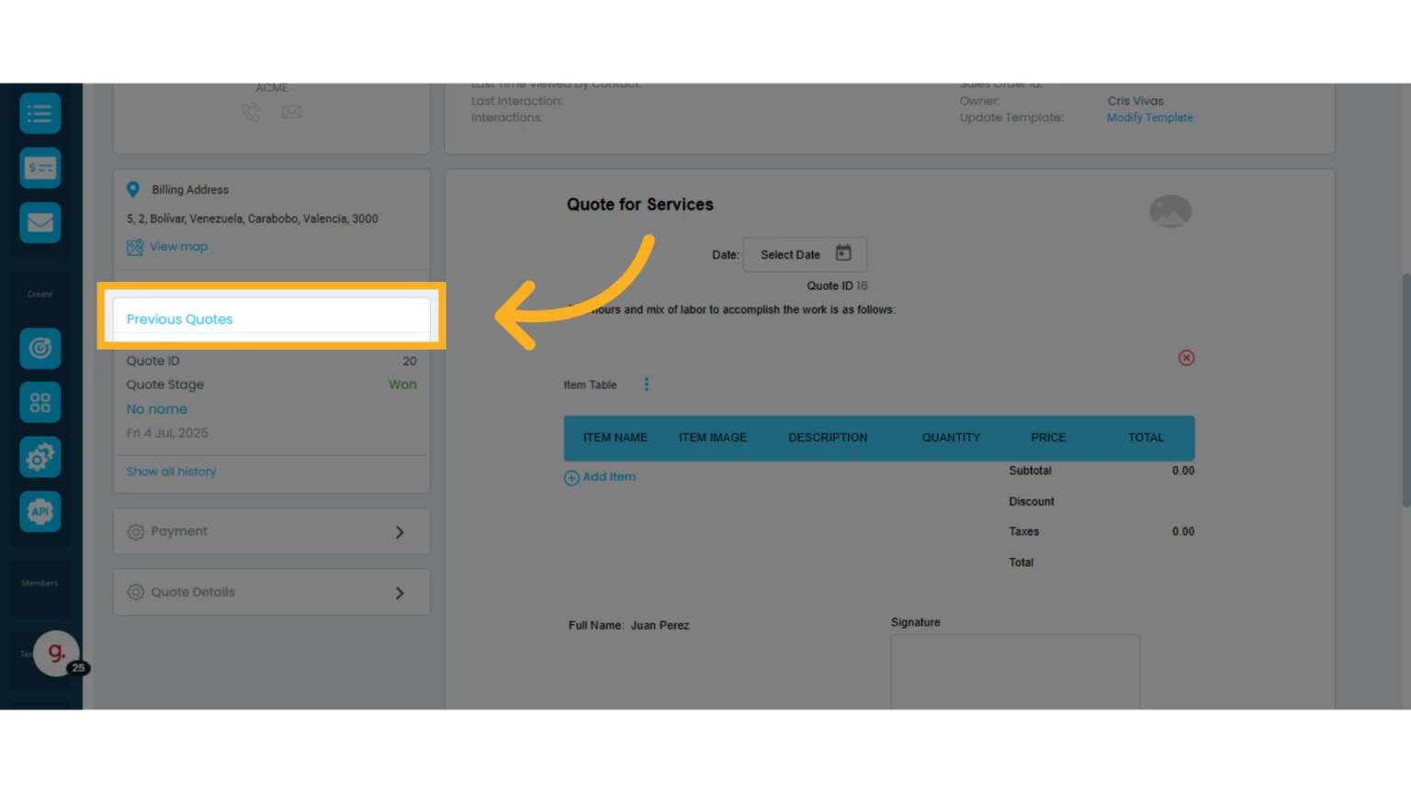Open the gears settings sidebar icon

point(40,457)
